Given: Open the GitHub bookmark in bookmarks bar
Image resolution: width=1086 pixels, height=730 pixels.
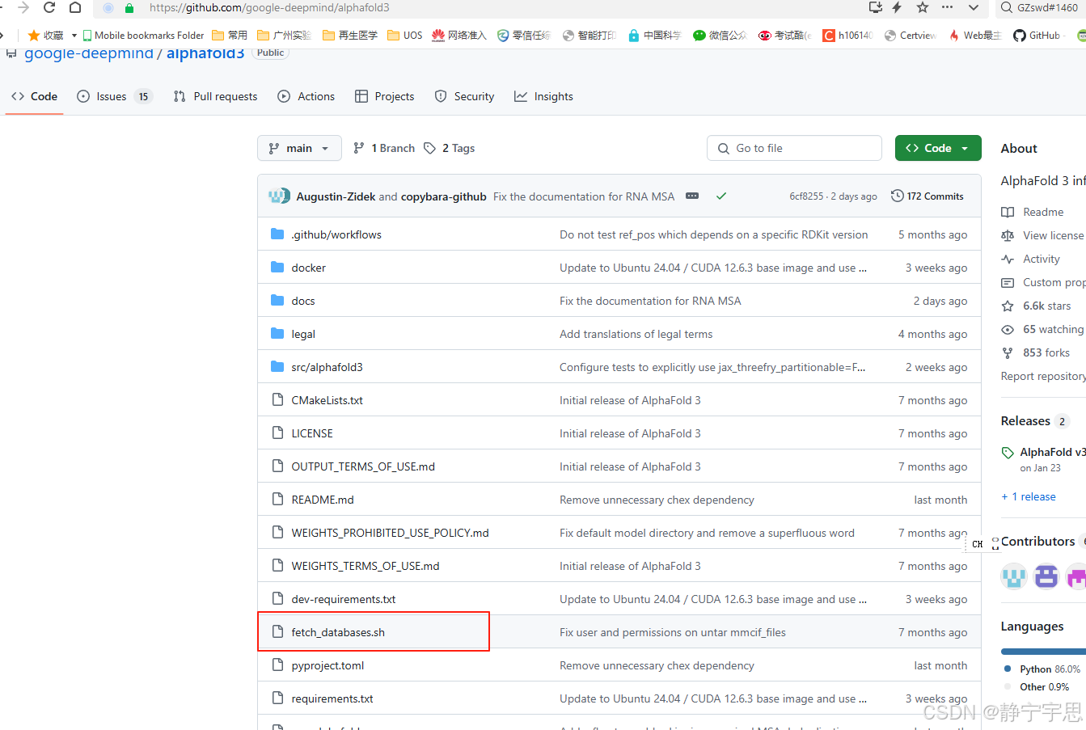Looking at the screenshot, I should pyautogui.click(x=1037, y=36).
